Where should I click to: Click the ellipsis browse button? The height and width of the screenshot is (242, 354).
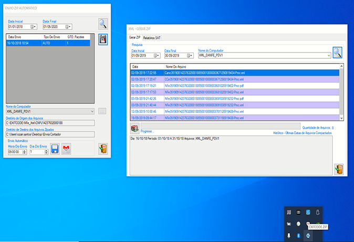(x=102, y=111)
